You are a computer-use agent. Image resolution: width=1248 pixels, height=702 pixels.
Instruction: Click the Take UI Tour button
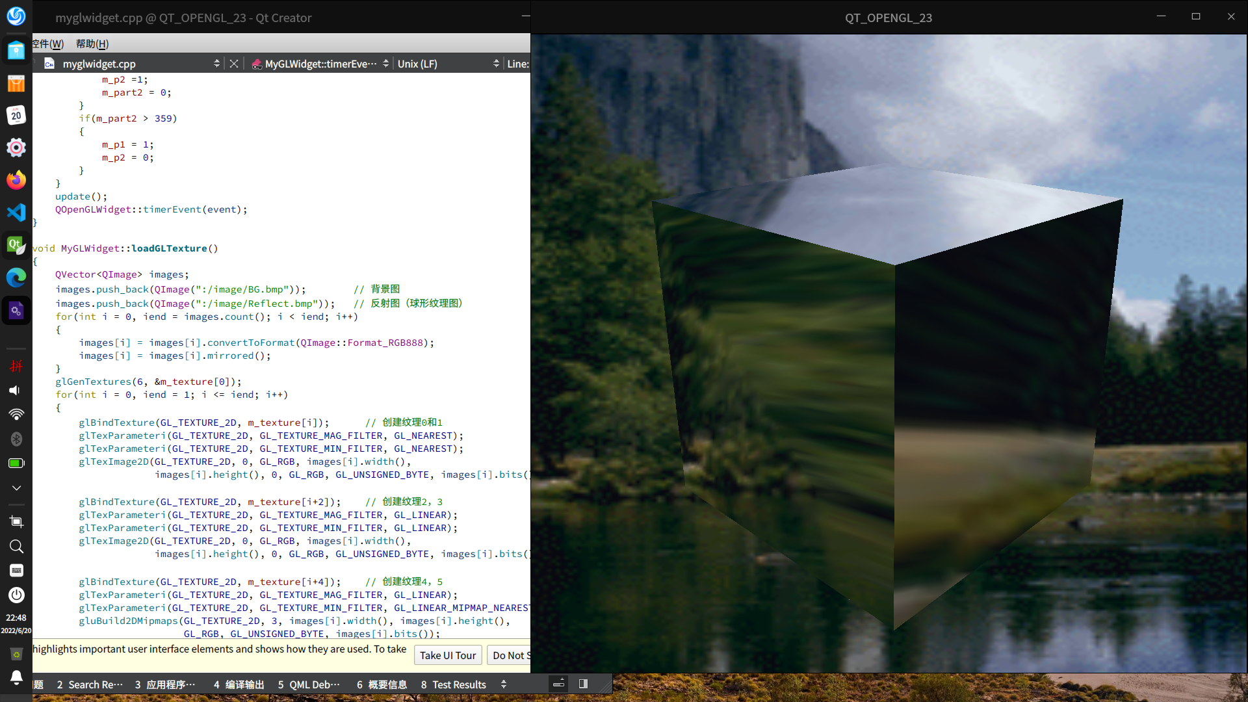[x=447, y=655]
